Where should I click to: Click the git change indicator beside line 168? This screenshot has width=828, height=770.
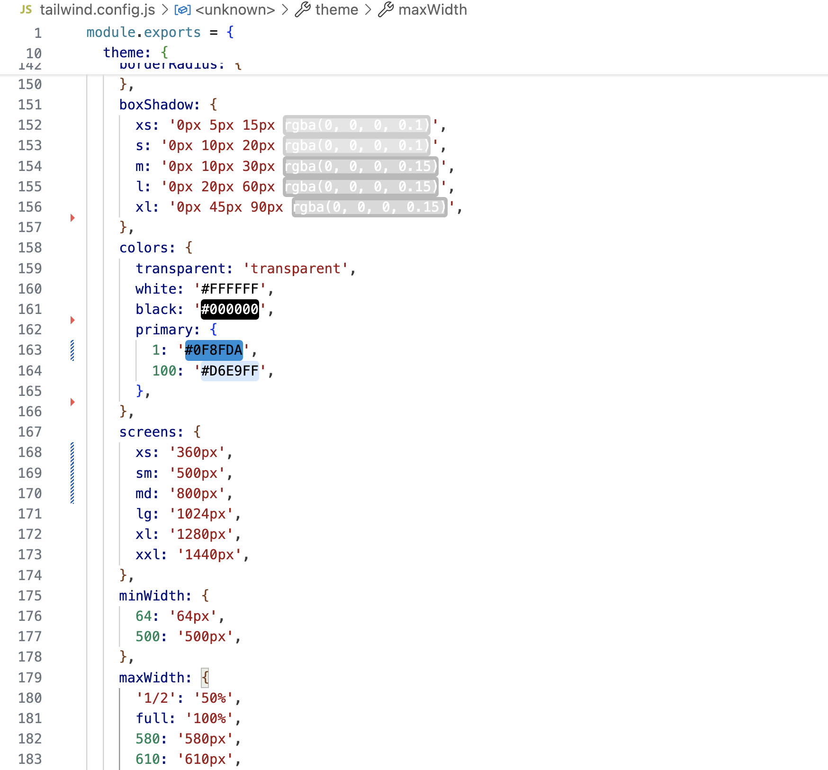pyautogui.click(x=72, y=452)
